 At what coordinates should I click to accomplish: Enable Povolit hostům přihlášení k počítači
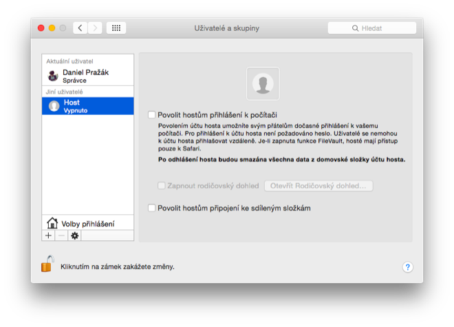point(152,115)
